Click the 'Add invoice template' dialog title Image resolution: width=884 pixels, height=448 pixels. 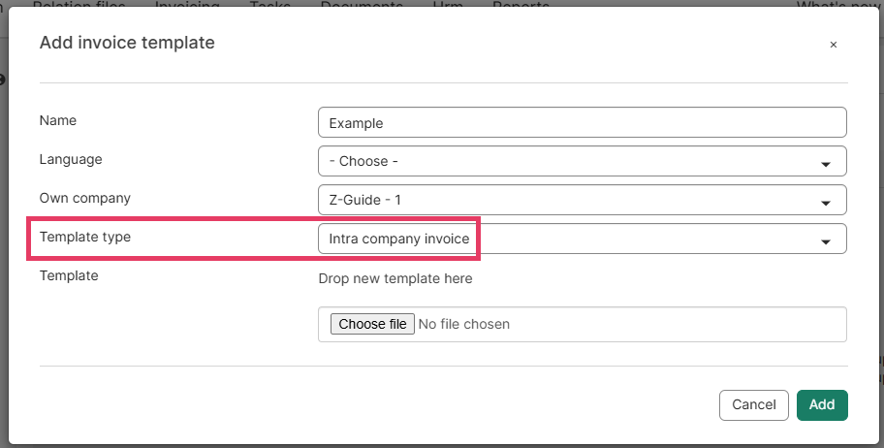click(x=127, y=43)
